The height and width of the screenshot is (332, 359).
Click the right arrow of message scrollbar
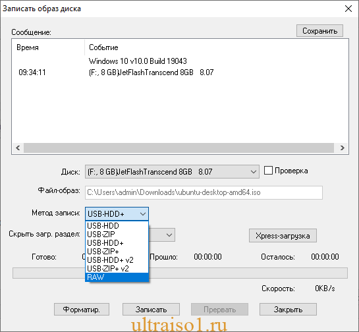(342, 148)
